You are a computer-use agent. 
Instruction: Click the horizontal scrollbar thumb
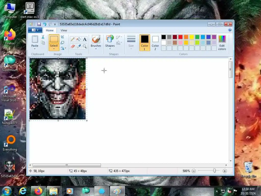pos(67,165)
